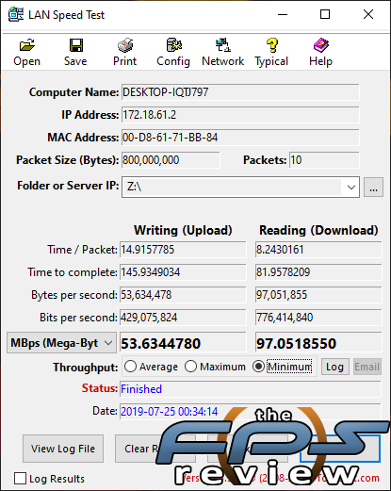Click the Typical question mark icon
Screen dimensions: 391x491
pos(272,45)
